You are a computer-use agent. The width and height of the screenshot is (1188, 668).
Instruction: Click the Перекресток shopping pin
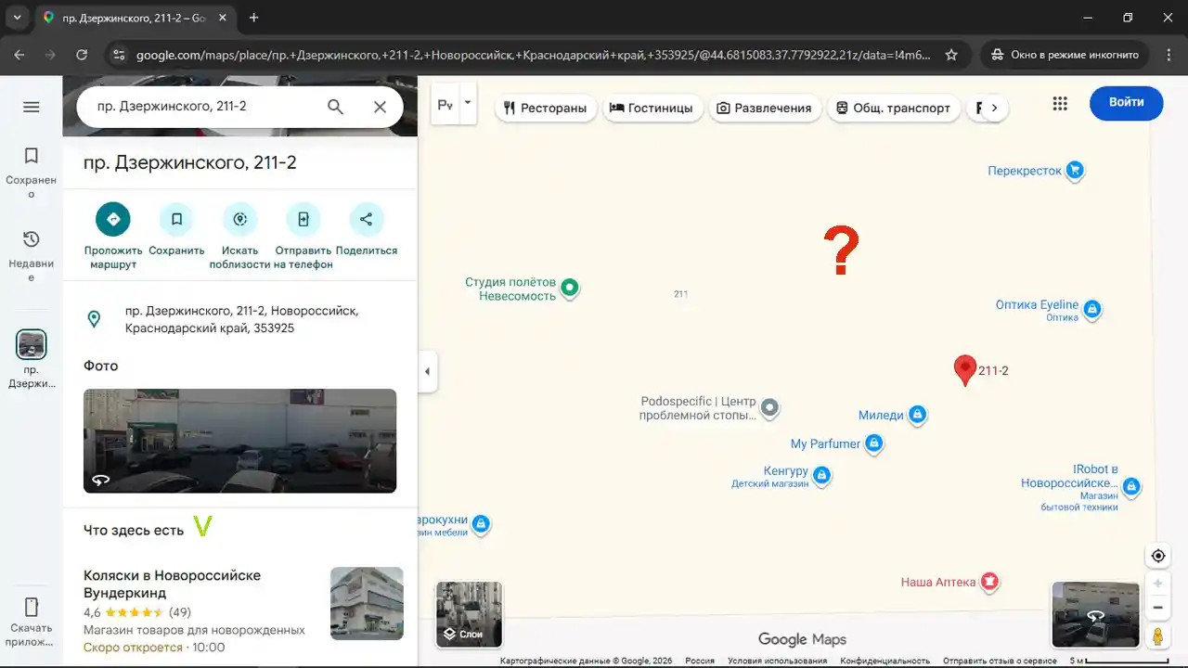[x=1075, y=171]
